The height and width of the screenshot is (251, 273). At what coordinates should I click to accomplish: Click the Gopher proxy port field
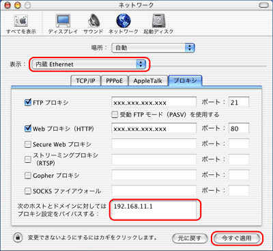click(239, 175)
